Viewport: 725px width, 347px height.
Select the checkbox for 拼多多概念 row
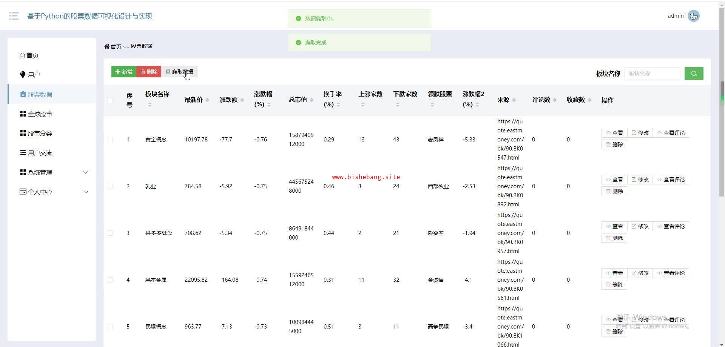click(110, 233)
